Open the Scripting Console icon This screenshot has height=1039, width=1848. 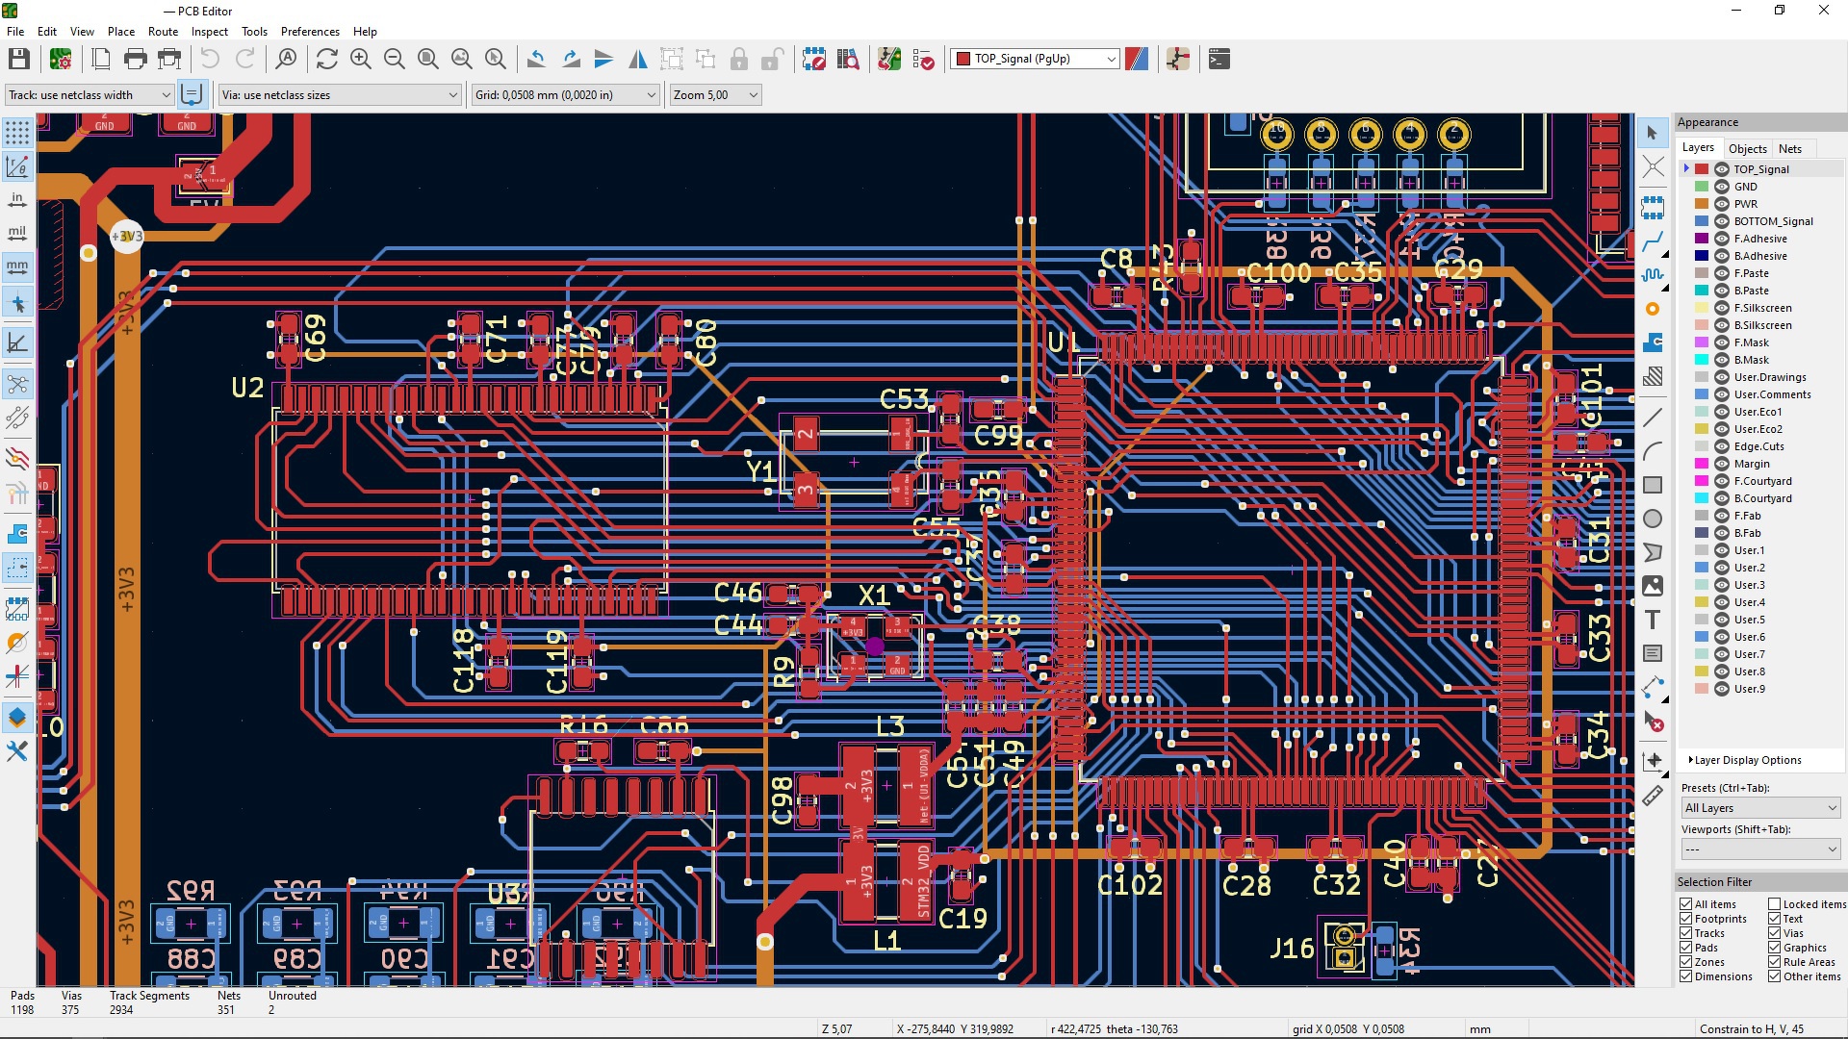[1219, 60]
